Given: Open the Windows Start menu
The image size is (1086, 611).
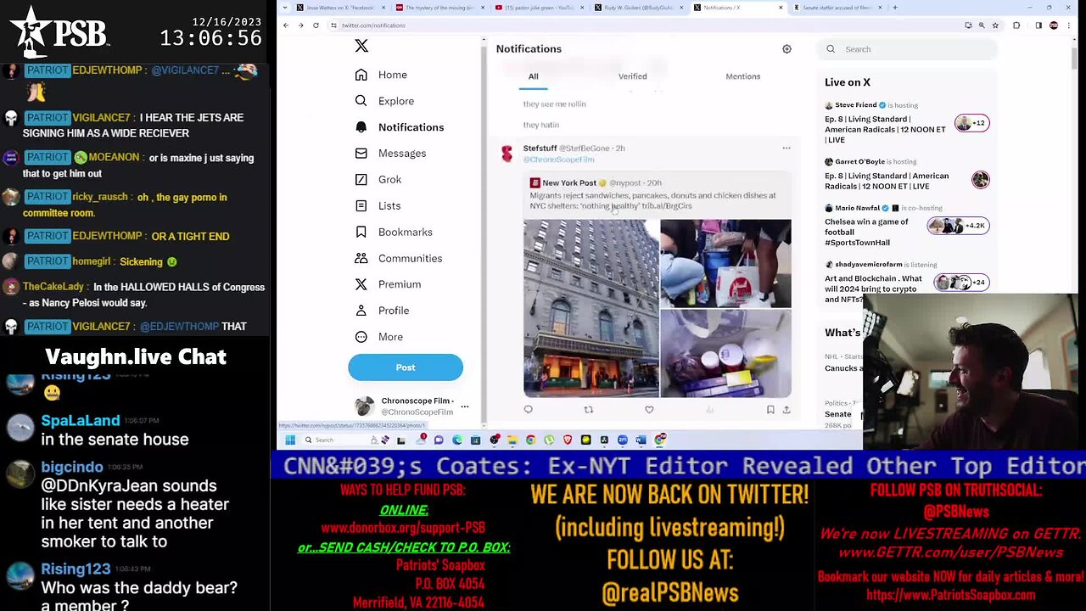Looking at the screenshot, I should tap(290, 440).
